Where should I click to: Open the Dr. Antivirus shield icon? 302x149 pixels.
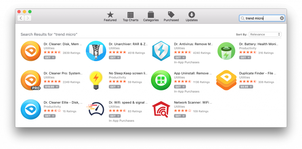(x=161, y=51)
